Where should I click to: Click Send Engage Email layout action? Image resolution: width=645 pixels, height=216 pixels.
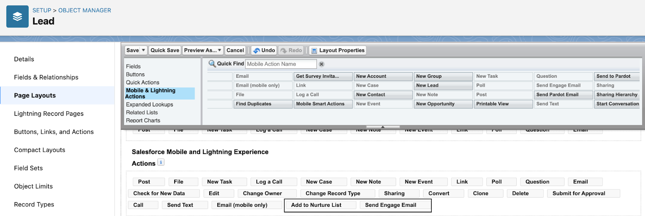[x=395, y=205]
